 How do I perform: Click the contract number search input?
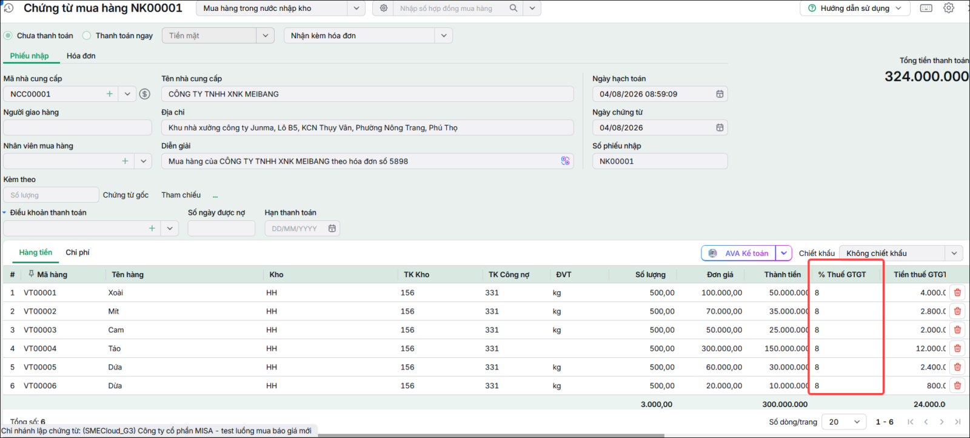coord(450,8)
